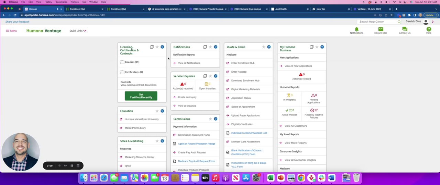Collapse the Service Inquiries card
The width and height of the screenshot is (440, 185).
pyautogui.click(x=205, y=76)
